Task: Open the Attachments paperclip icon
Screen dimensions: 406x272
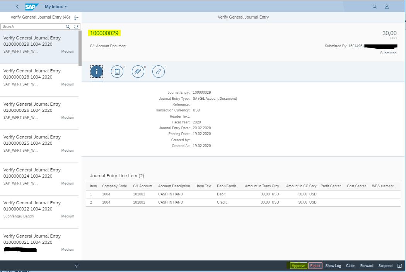Action: click(138, 71)
